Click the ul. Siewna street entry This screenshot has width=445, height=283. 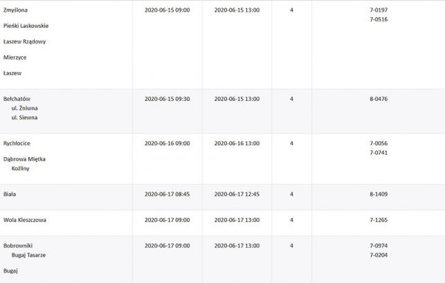pos(24,118)
